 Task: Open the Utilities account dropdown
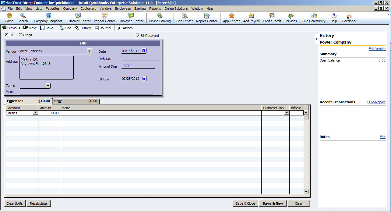click(x=35, y=113)
